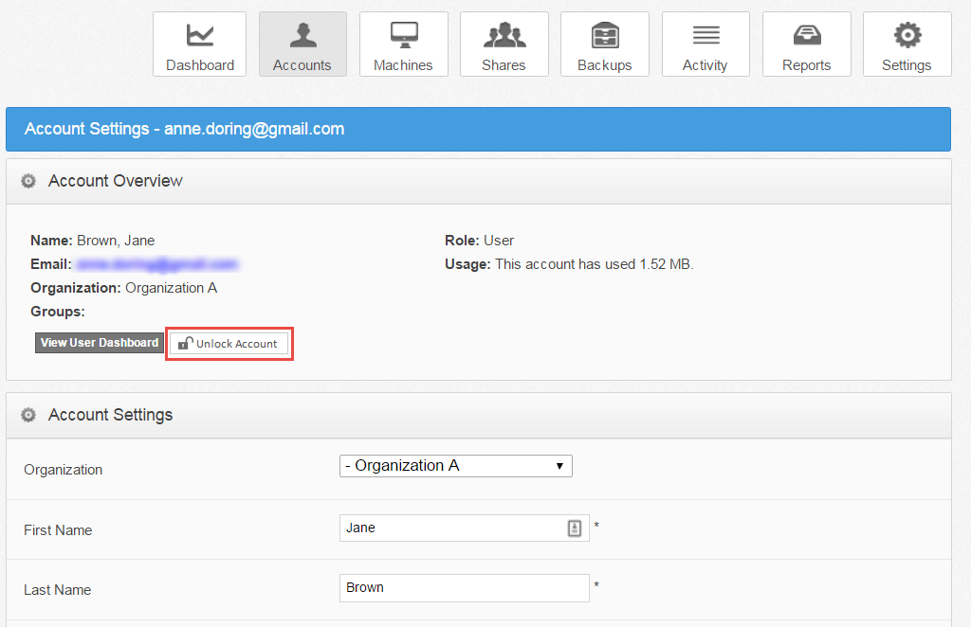Click the gear icon beside Account Settings

27,415
